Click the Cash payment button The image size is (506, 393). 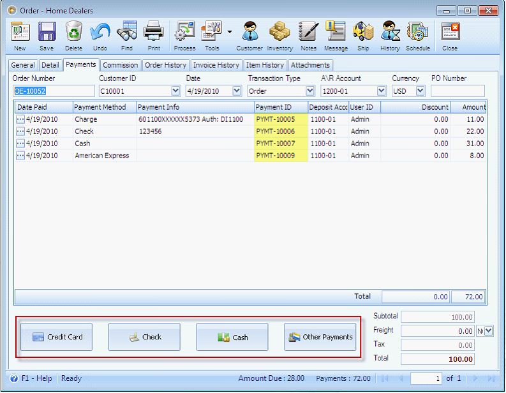click(x=232, y=337)
